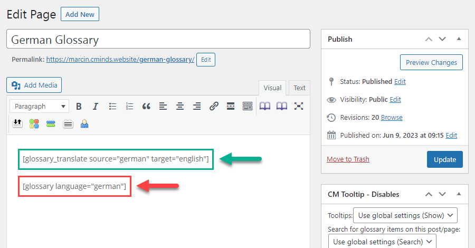The height and width of the screenshot is (248, 475).
Task: Click the Update button
Action: [x=445, y=159]
